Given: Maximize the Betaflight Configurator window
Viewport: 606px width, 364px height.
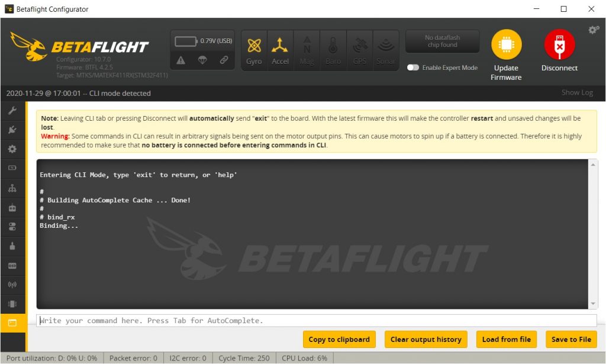Looking at the screenshot, I should tap(563, 9).
